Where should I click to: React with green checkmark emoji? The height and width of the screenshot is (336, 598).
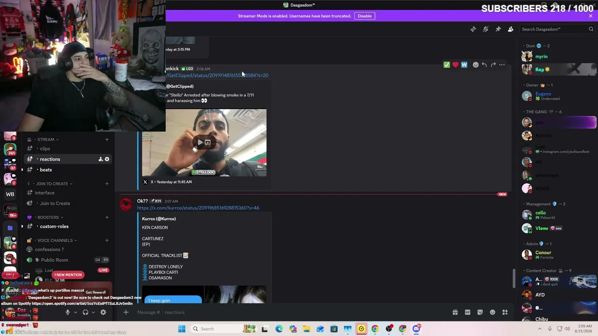click(447, 65)
